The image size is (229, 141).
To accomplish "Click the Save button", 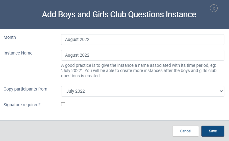I will [213, 131].
